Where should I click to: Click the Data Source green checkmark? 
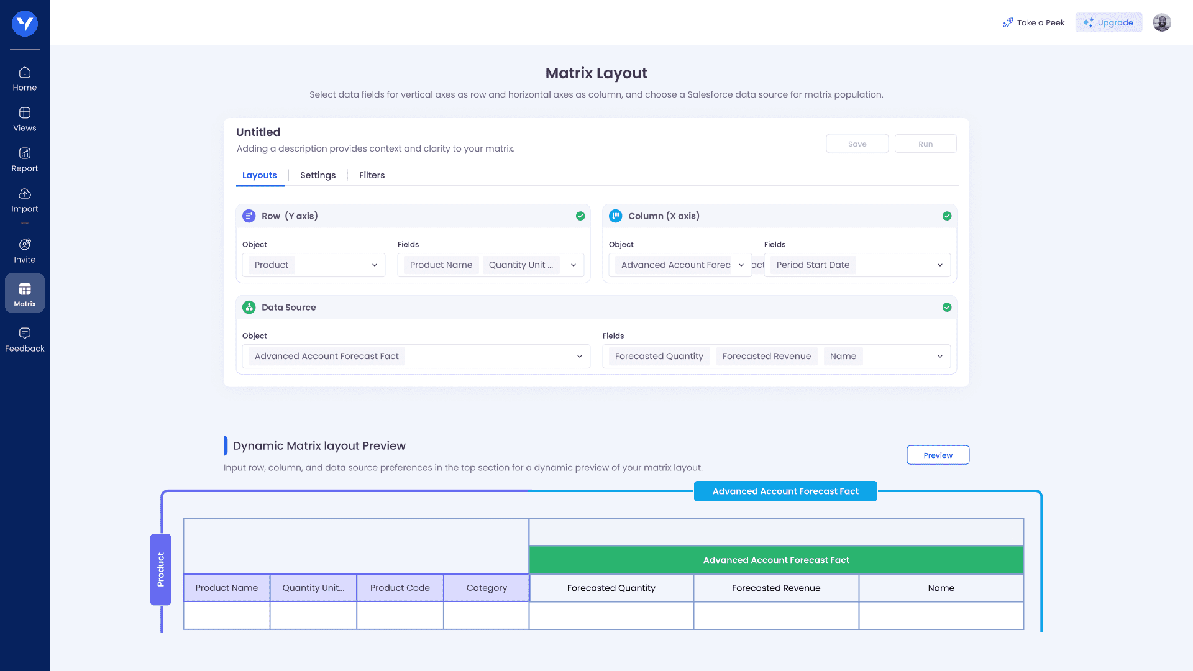[947, 308]
